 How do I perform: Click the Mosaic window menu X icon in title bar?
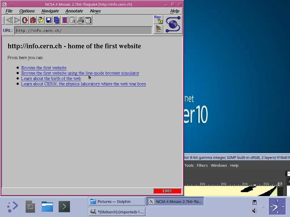(5, 4)
